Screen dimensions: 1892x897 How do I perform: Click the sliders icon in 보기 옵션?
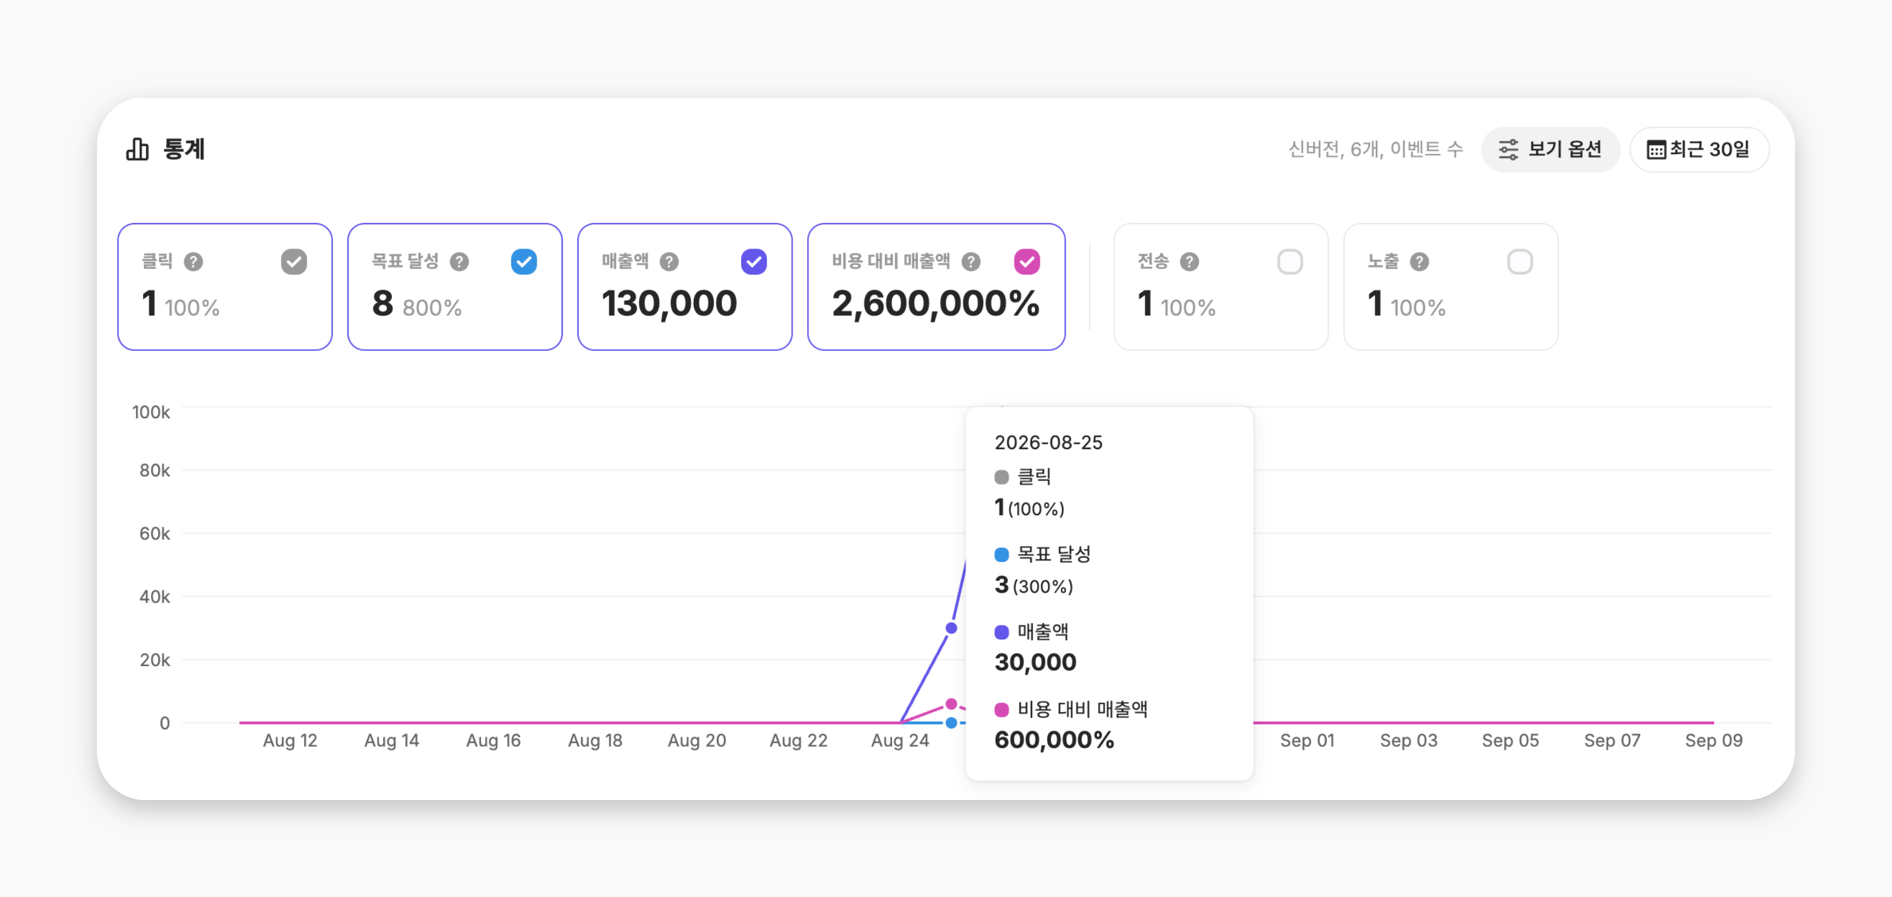(x=1509, y=150)
